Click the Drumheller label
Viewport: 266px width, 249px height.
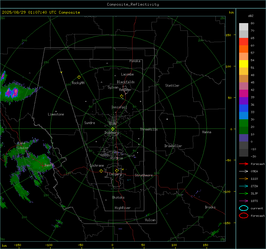click(x=173, y=146)
